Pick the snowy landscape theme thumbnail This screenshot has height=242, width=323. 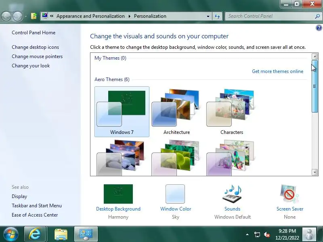[x=122, y=158]
